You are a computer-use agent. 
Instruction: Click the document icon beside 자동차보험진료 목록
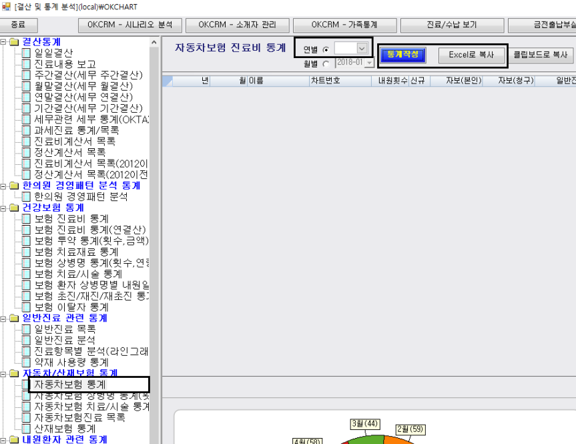[x=26, y=417]
